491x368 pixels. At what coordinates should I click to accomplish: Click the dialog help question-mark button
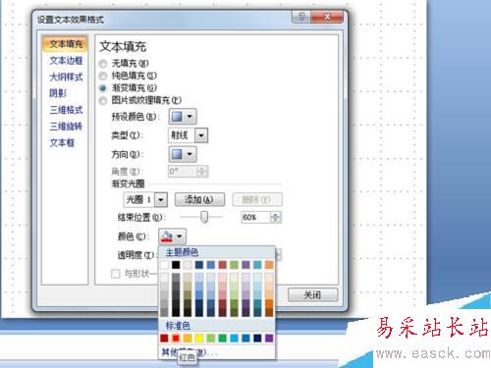301,17
